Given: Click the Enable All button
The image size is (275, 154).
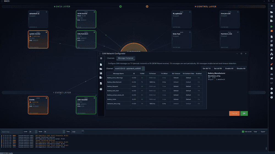Looking at the screenshot, I should 229,68.
